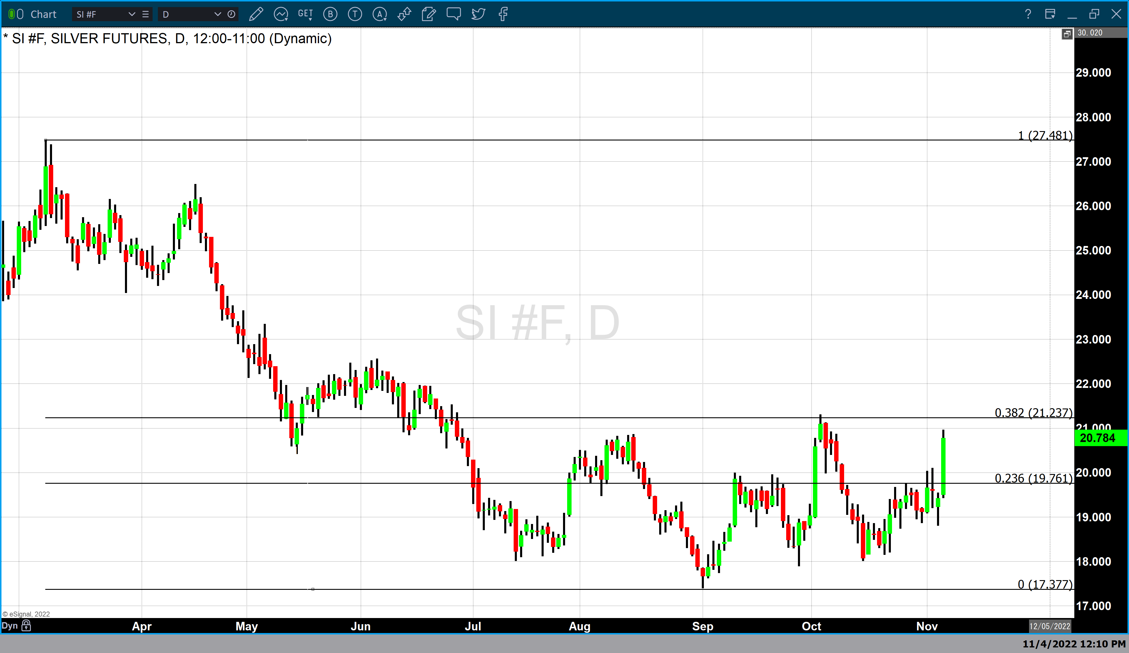Click the GET dropdown icon
The height and width of the screenshot is (653, 1129).
pyautogui.click(x=305, y=14)
